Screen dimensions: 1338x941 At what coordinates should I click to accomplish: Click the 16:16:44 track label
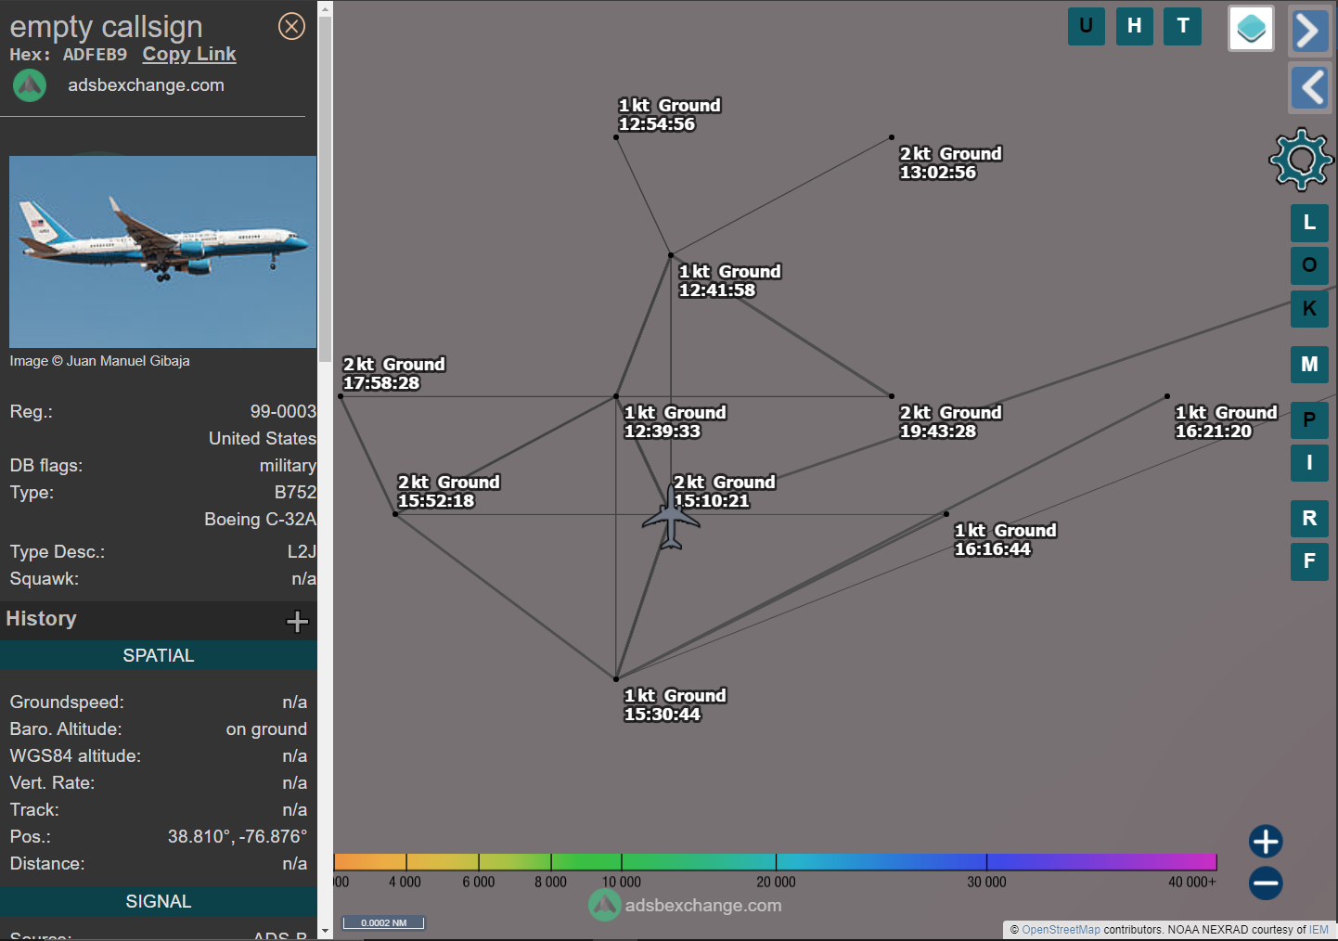pyautogui.click(x=1005, y=540)
